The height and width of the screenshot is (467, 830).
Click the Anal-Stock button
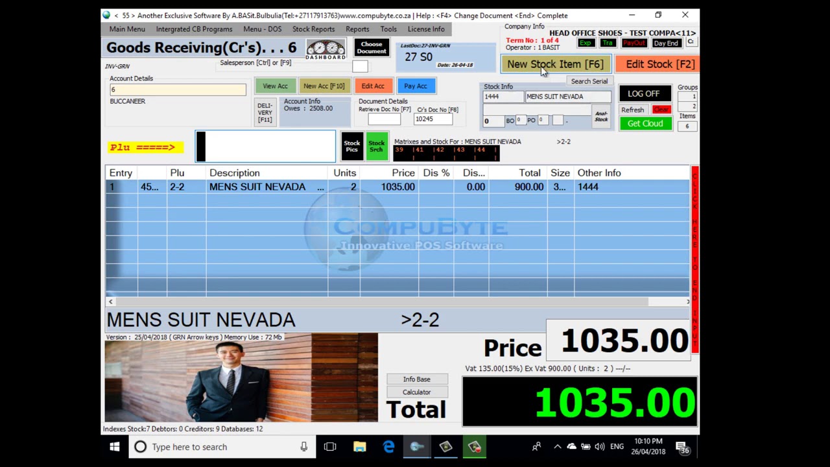601,117
